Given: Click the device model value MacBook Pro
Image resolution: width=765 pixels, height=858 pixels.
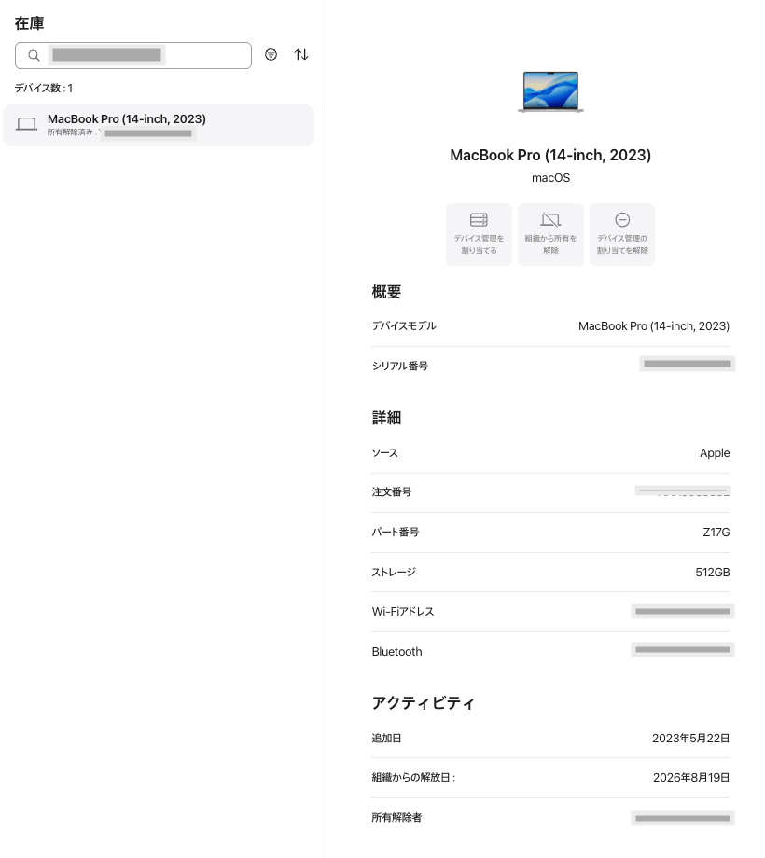Looking at the screenshot, I should [x=654, y=326].
